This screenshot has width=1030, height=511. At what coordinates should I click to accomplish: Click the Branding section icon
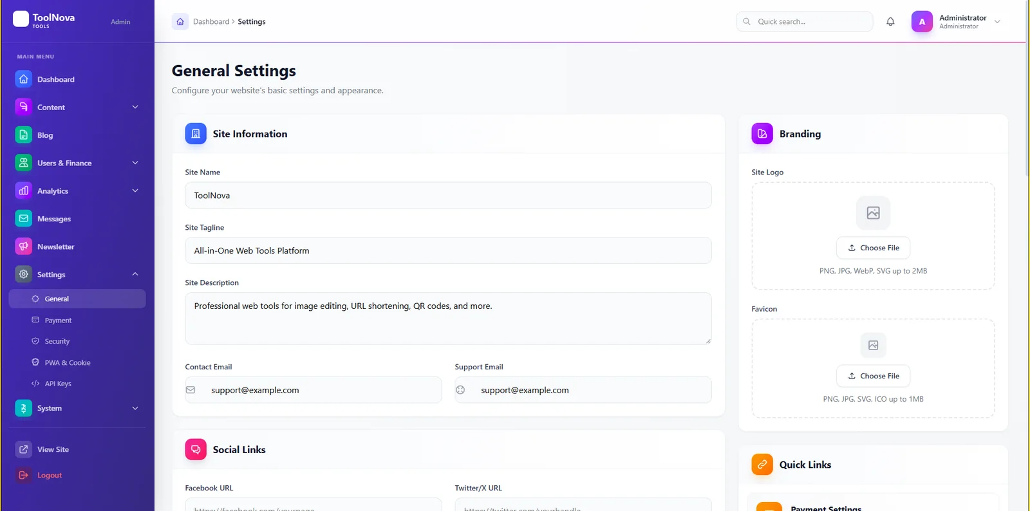(x=762, y=134)
